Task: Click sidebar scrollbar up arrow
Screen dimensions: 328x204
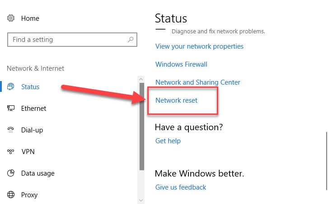Action: (141, 79)
